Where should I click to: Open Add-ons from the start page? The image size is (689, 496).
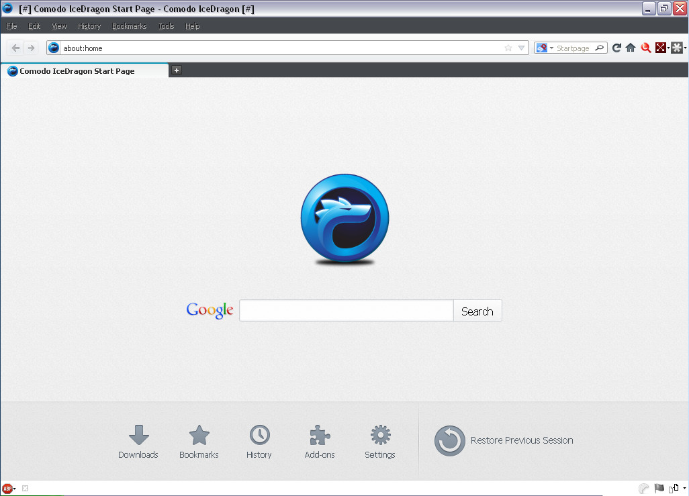click(x=320, y=442)
